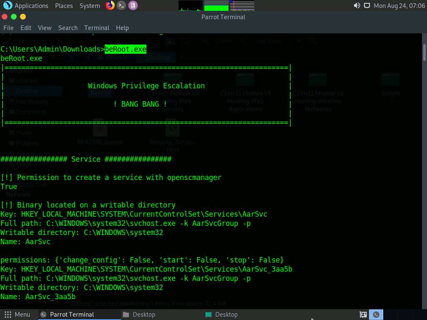Open the terminal Search menu
Viewport: 427px width, 320px height.
pyautogui.click(x=68, y=28)
